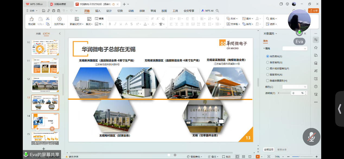
Task: Close the Object Properties (对象属性) pane
Action: click(x=305, y=33)
